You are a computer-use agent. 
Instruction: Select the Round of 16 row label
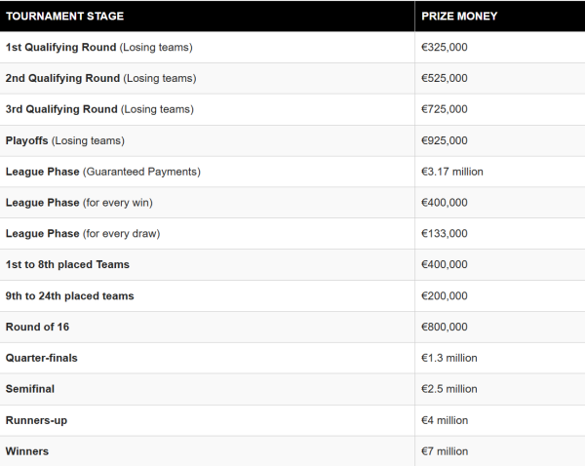tap(37, 327)
